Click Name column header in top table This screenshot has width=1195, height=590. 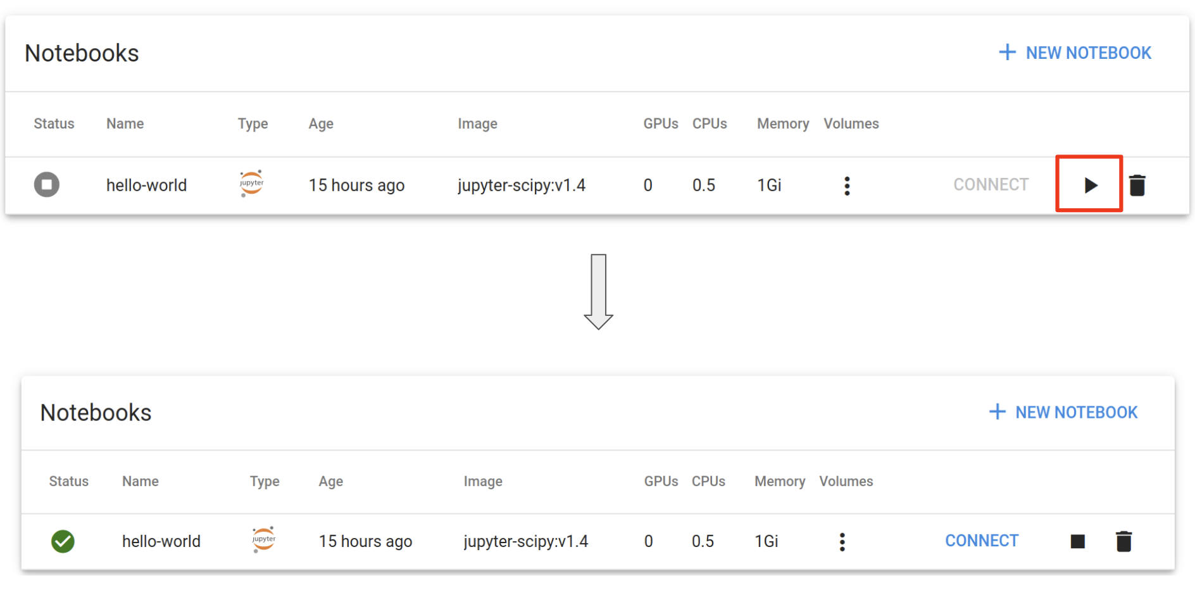pos(125,123)
